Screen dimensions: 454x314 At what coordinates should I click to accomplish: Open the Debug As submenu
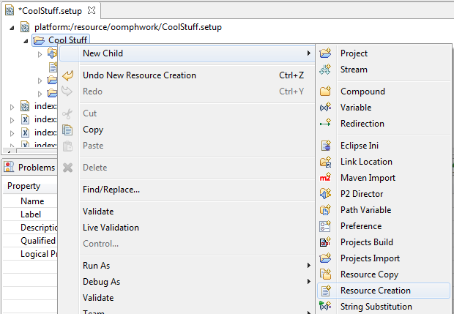[101, 282]
